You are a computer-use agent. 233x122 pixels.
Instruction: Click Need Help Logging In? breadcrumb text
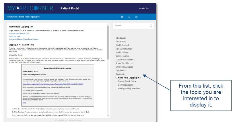[30, 17]
